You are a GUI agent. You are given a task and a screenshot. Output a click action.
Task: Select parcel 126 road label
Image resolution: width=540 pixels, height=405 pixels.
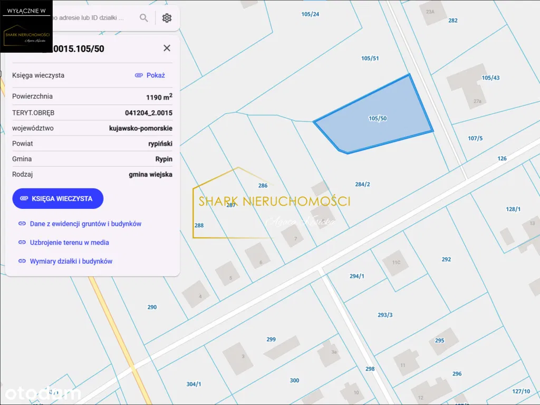[502, 158]
